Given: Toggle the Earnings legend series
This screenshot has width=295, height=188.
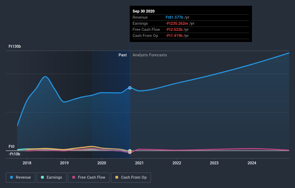Looking at the screenshot, I should [x=51, y=178].
